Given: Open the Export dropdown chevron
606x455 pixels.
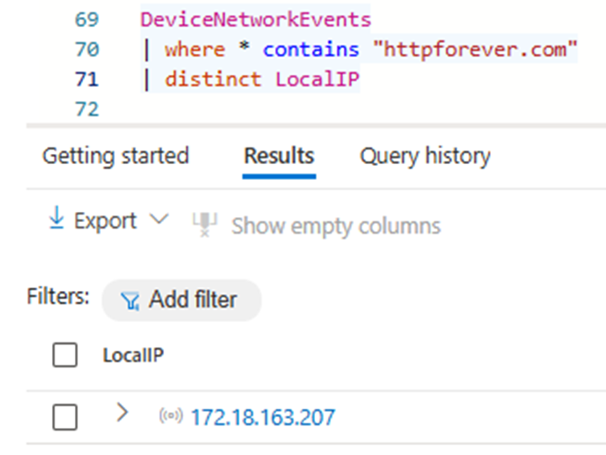Looking at the screenshot, I should tap(158, 220).
